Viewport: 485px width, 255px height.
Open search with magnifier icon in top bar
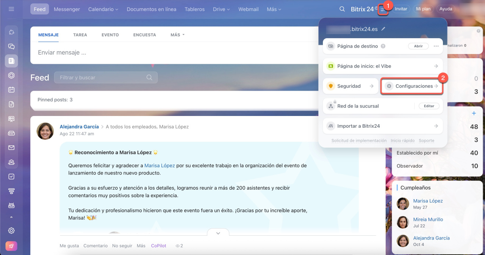342,9
